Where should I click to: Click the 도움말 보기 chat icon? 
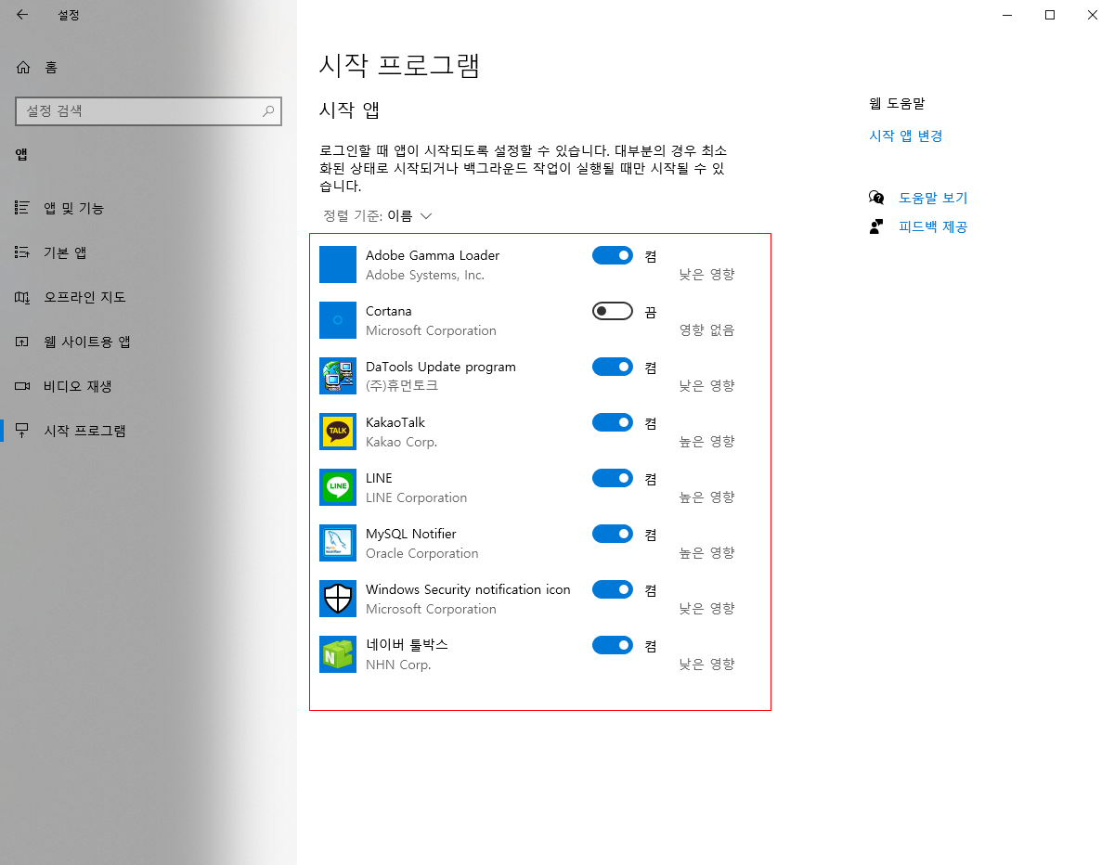[x=876, y=198]
